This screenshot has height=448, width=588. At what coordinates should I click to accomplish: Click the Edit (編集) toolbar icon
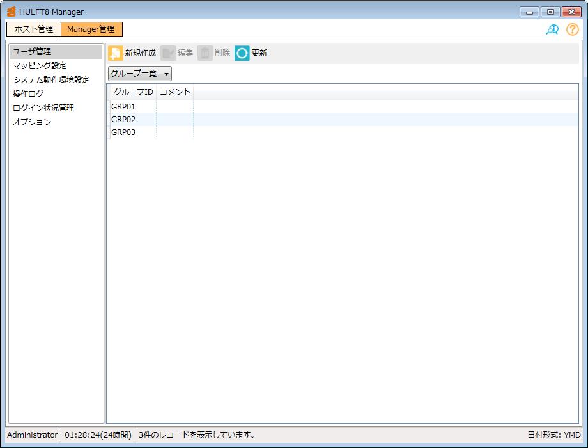(168, 53)
